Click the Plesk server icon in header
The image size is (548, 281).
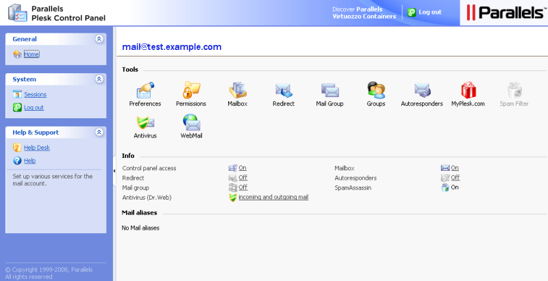tap(18, 12)
